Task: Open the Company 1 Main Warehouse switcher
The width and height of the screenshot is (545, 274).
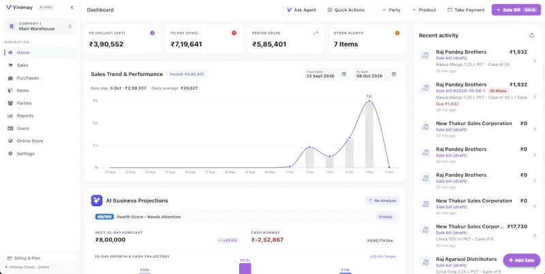Action: 40,27
